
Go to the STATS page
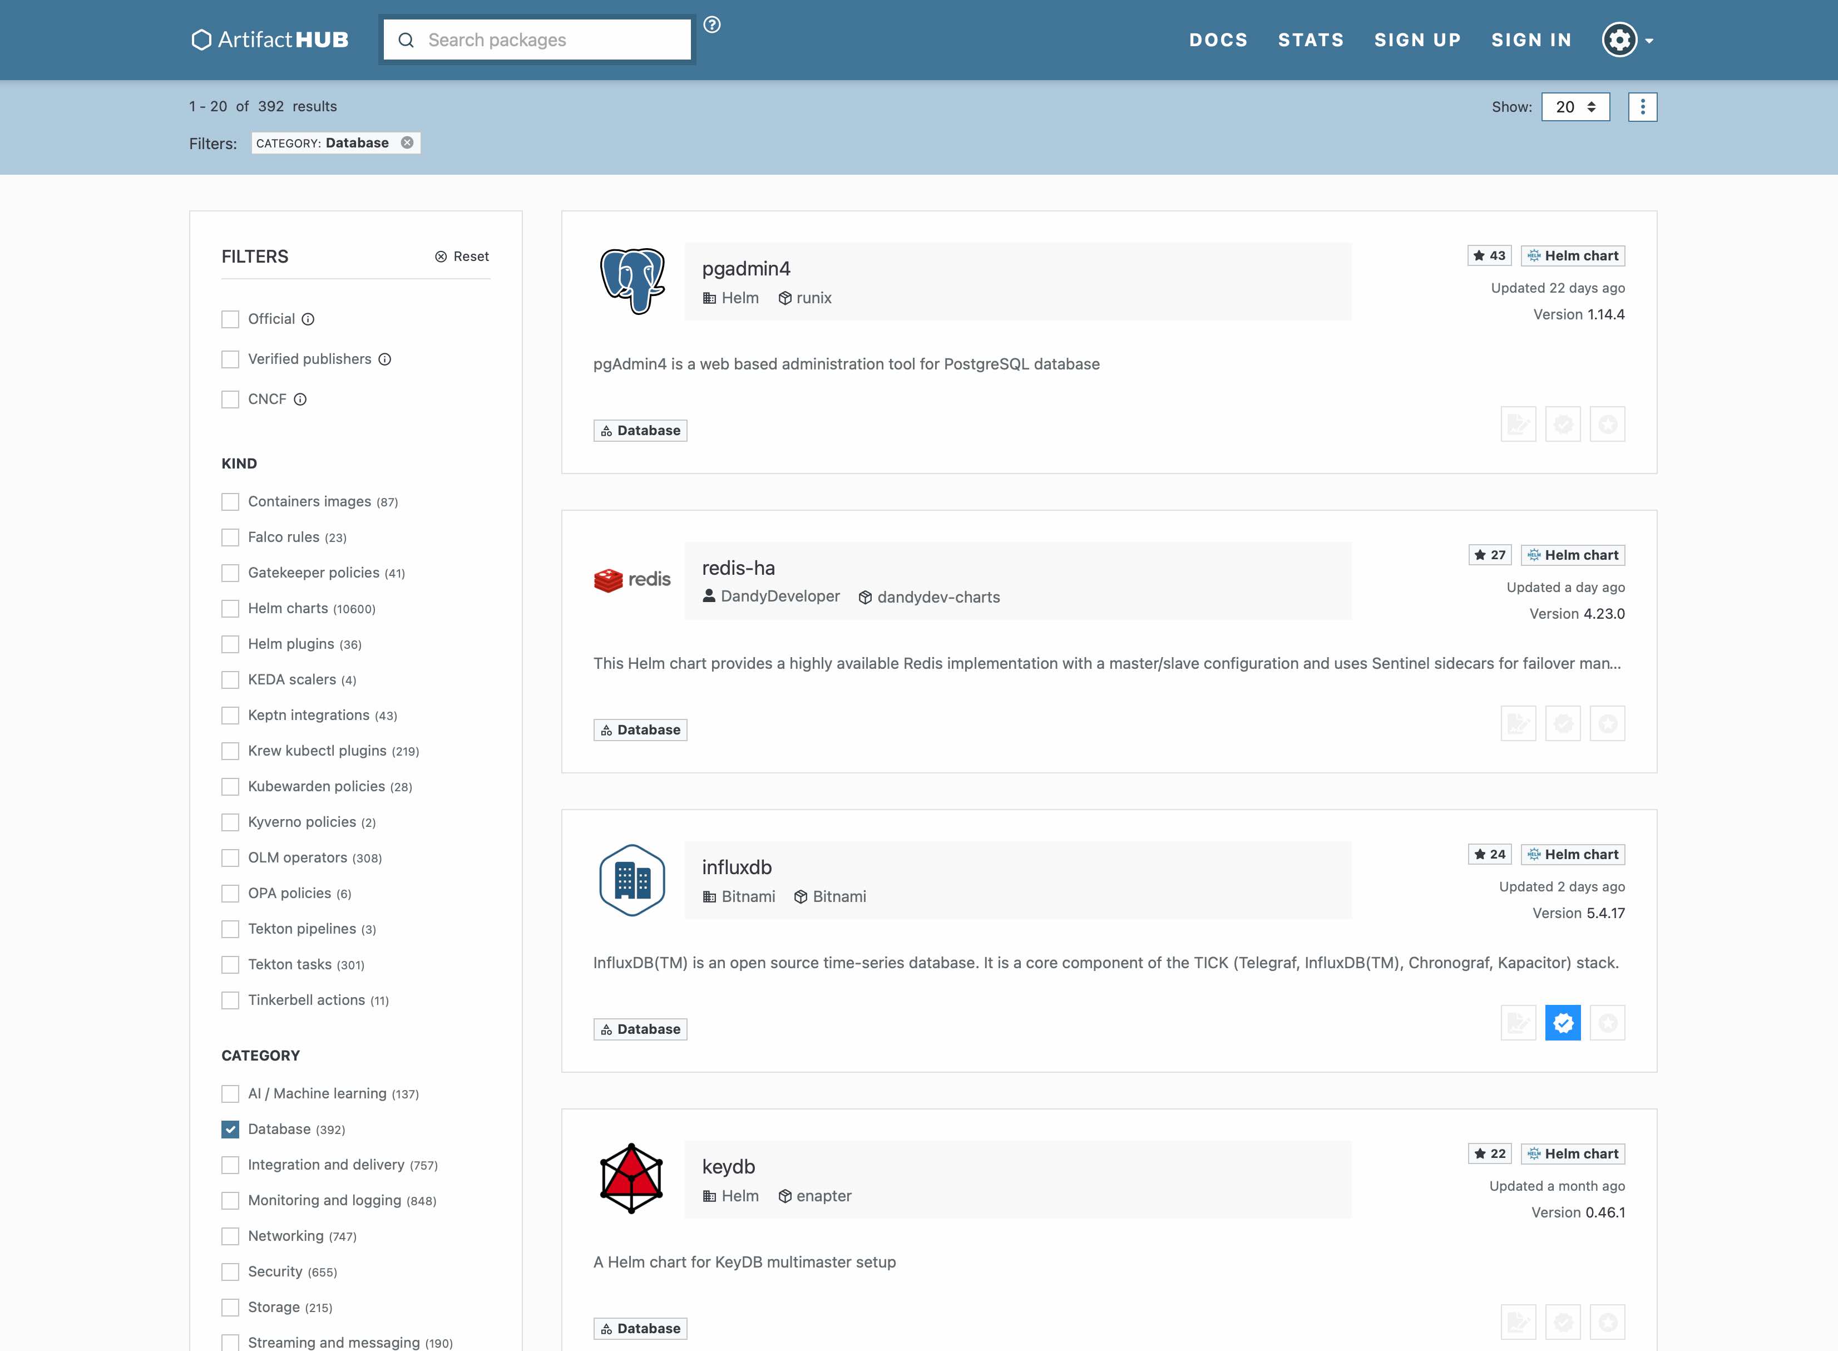point(1311,40)
